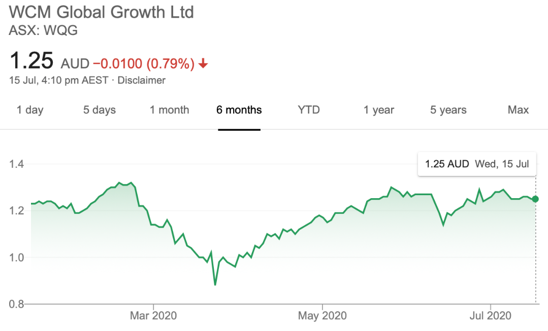Screen dimensions: 548x331
Task: Click the Mar 2020 axis label
Action: coord(153,316)
